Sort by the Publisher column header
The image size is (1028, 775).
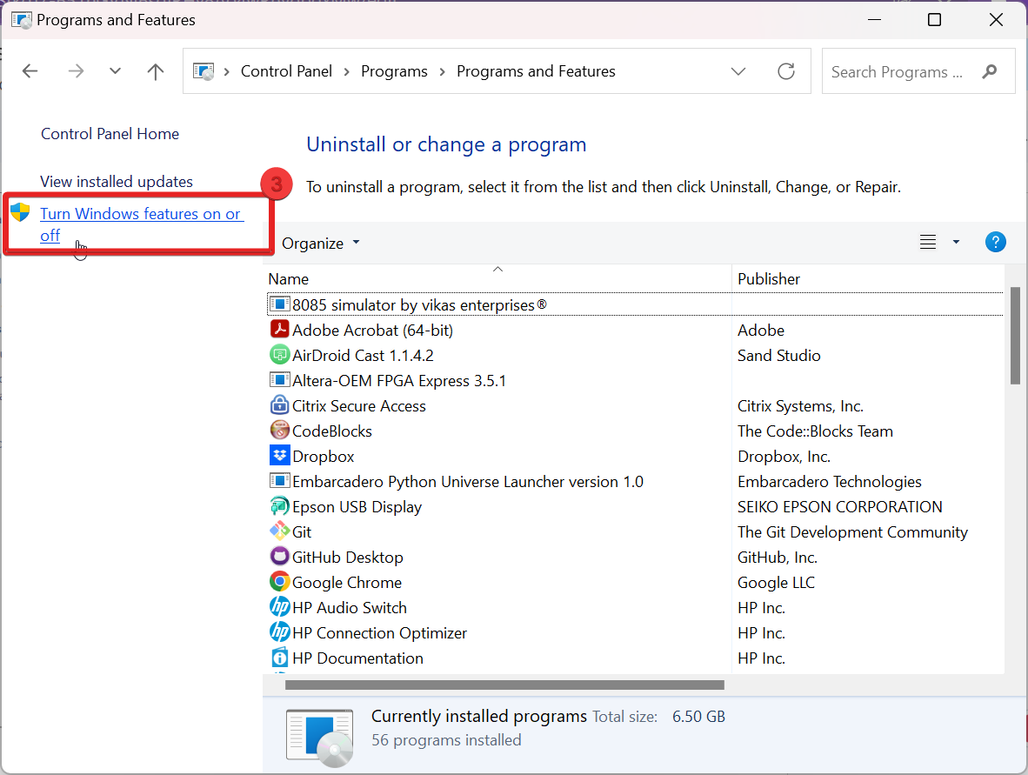click(768, 278)
